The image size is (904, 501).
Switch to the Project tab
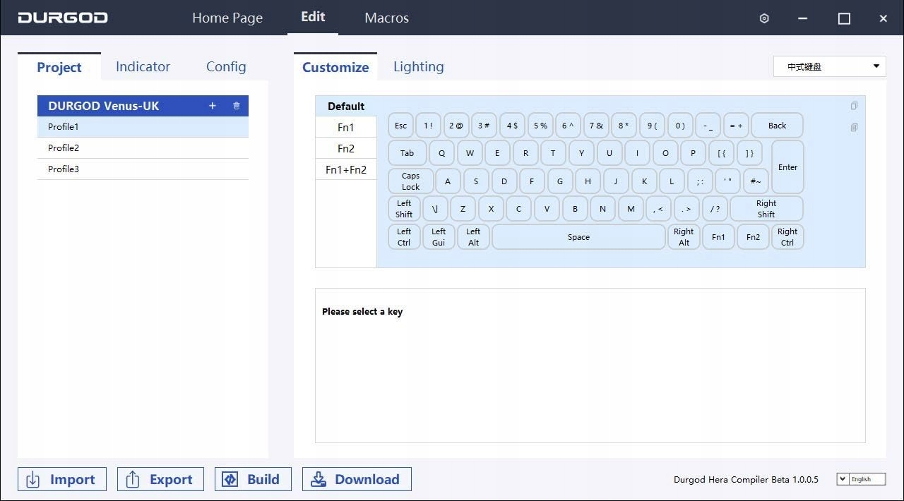coord(59,67)
